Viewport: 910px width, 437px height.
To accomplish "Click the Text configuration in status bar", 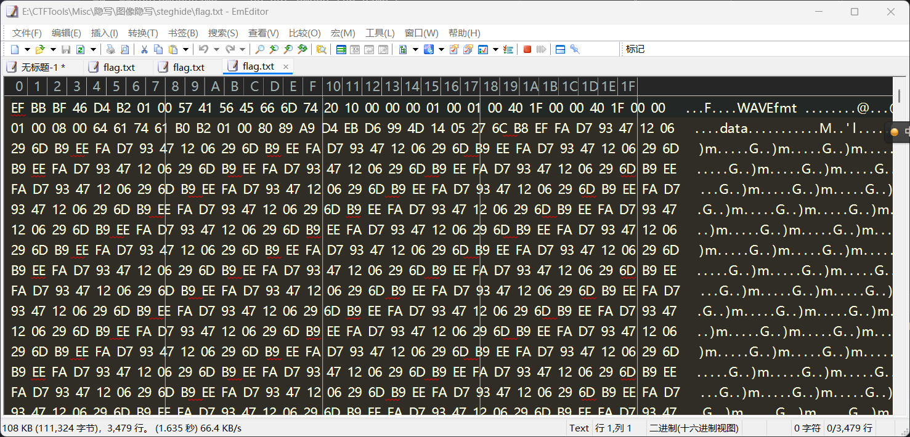I will [579, 428].
